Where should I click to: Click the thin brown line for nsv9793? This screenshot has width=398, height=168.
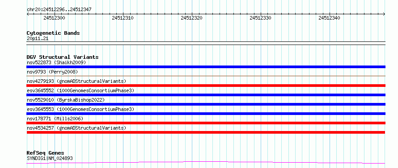(x=206, y=76)
